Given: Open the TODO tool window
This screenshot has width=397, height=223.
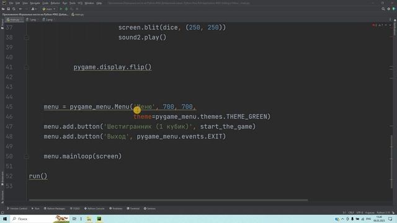Looking at the screenshot, I should click(x=74, y=209).
